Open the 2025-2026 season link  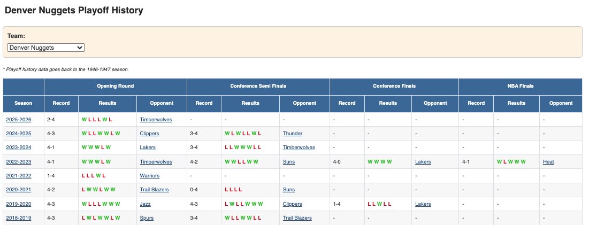(x=18, y=120)
